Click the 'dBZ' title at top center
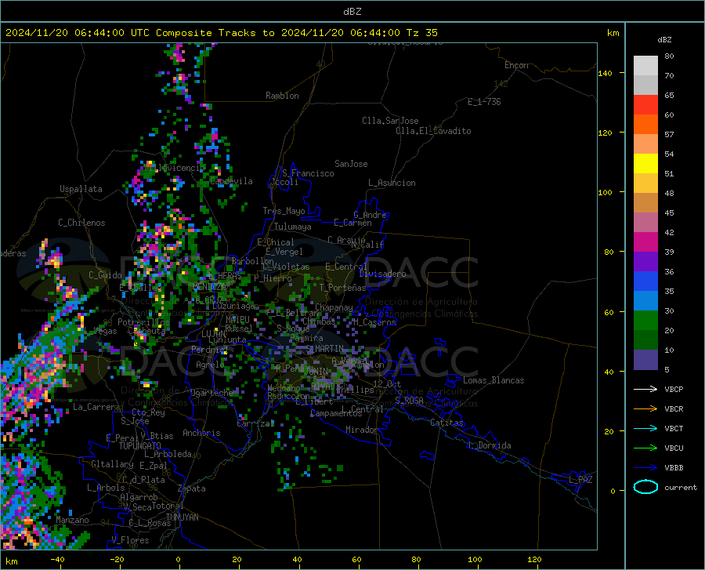Image resolution: width=705 pixels, height=570 pixels. [352, 12]
